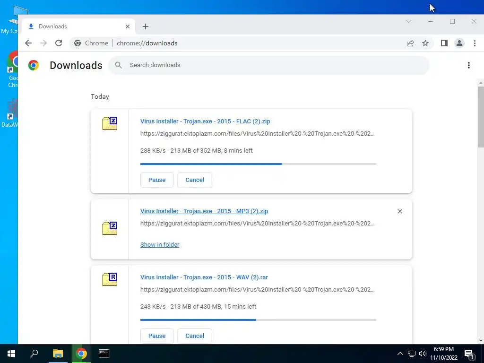Select the My Computer desktop icon
This screenshot has width=484, height=363.
(9, 20)
